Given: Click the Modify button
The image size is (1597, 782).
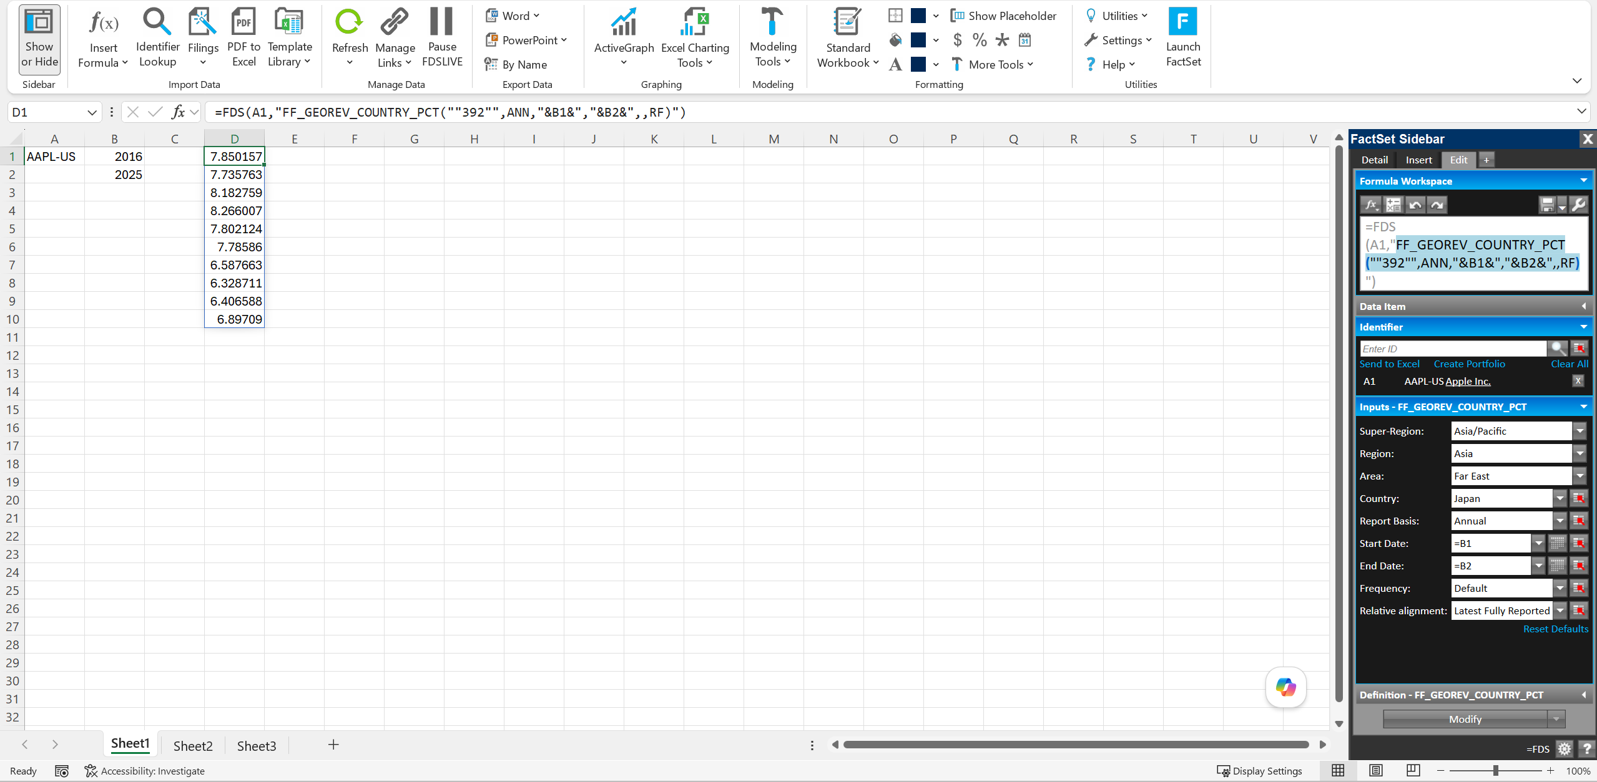Looking at the screenshot, I should [x=1465, y=719].
